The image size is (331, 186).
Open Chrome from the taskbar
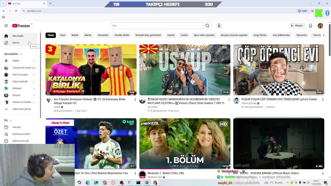(x=155, y=183)
